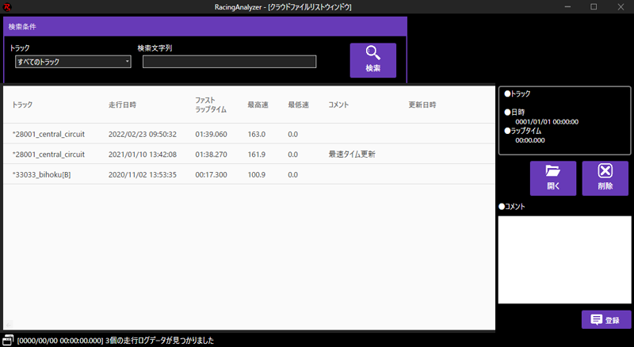Sort by the 最高速 column header

[257, 105]
